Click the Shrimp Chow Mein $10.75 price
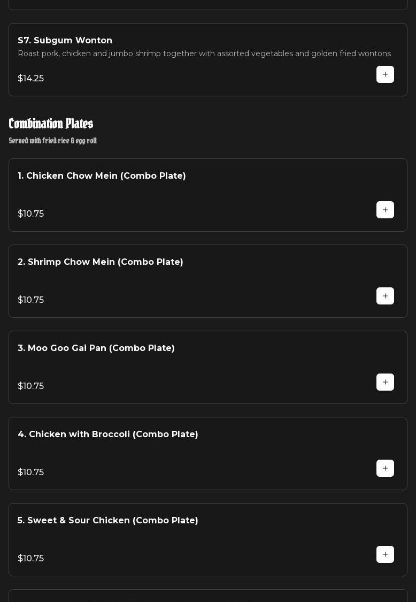The height and width of the screenshot is (602, 416). click(31, 300)
